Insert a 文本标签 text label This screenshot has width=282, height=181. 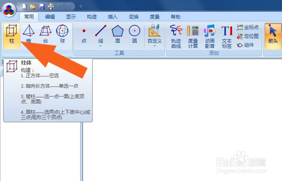click(227, 37)
